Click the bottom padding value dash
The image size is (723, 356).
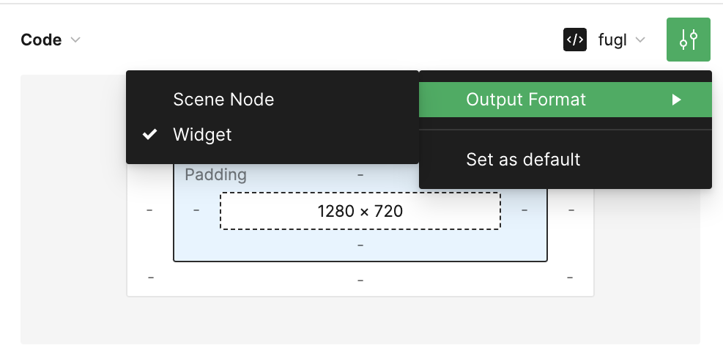pos(360,245)
